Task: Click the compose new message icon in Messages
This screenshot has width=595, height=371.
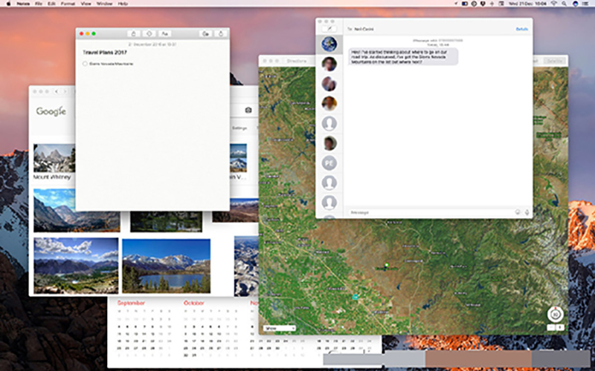Action: [x=329, y=29]
